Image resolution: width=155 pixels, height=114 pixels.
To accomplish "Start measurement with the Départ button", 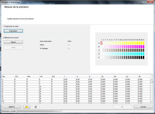I will click(13, 42).
